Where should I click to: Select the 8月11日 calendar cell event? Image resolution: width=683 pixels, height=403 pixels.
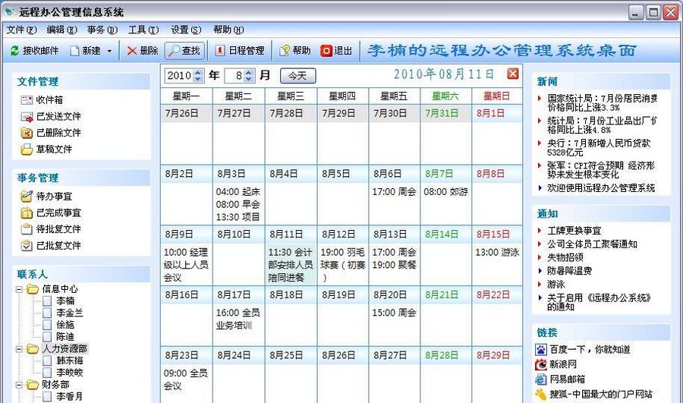click(291, 265)
